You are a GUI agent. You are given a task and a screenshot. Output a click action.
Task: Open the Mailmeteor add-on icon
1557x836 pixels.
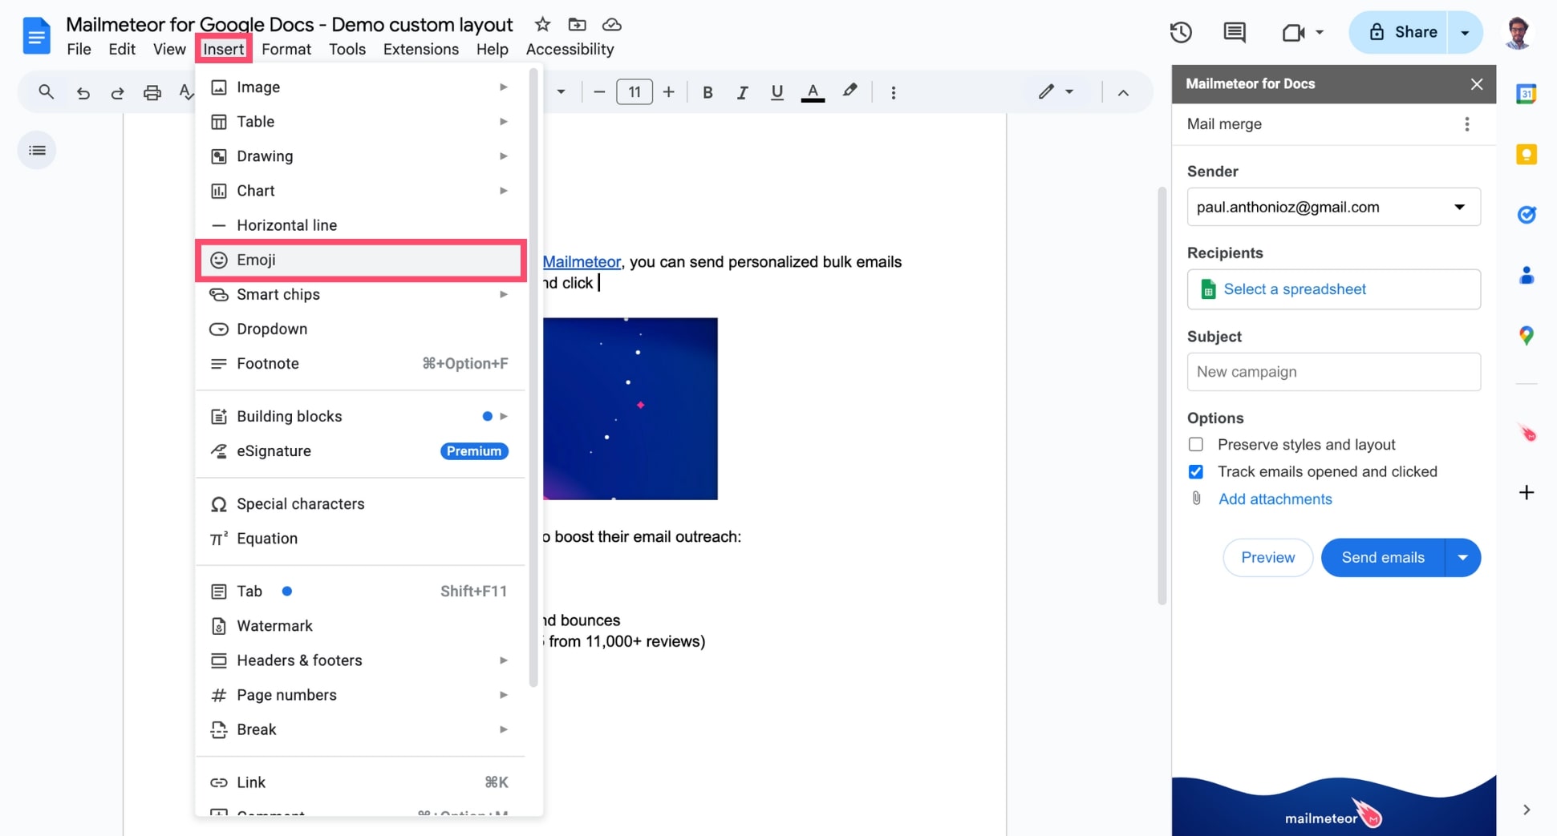(1527, 434)
